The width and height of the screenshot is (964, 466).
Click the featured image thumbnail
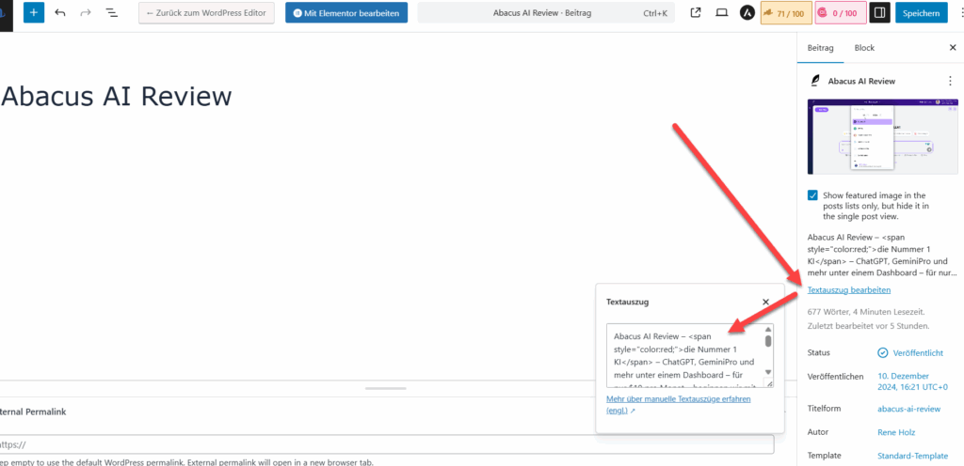coord(882,136)
